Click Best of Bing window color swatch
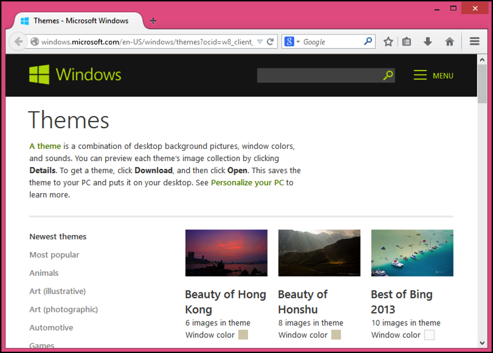This screenshot has height=353, width=493. [x=429, y=335]
